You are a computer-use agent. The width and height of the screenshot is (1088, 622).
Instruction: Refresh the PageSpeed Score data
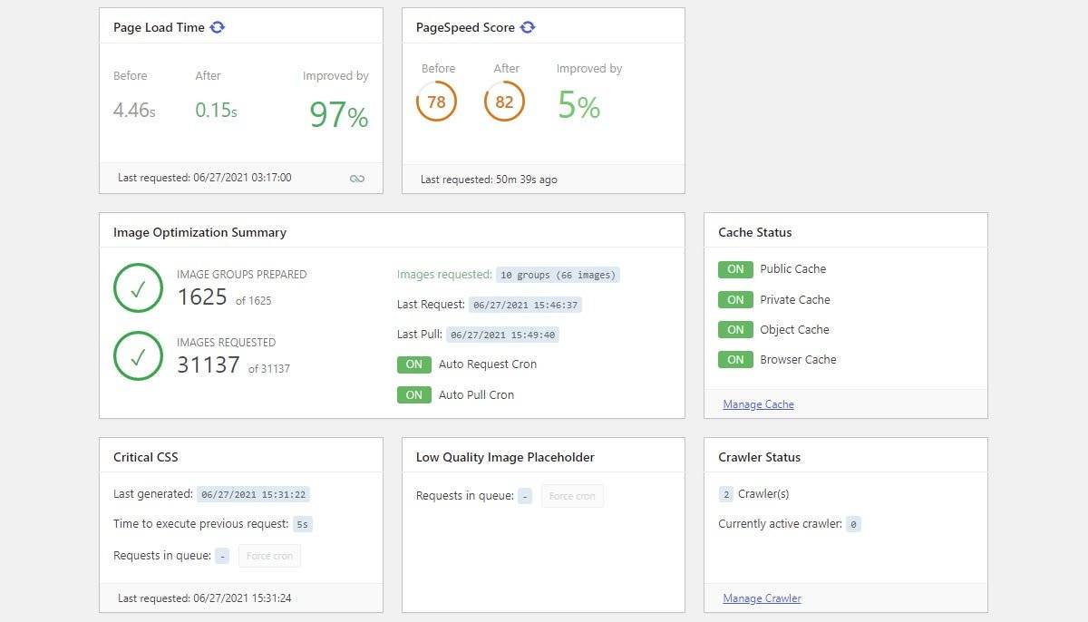click(x=527, y=28)
